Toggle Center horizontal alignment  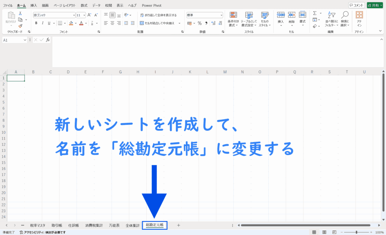[112, 23]
